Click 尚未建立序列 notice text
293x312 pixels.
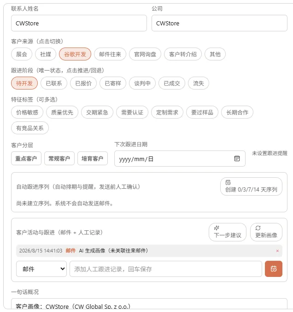pos(64,204)
